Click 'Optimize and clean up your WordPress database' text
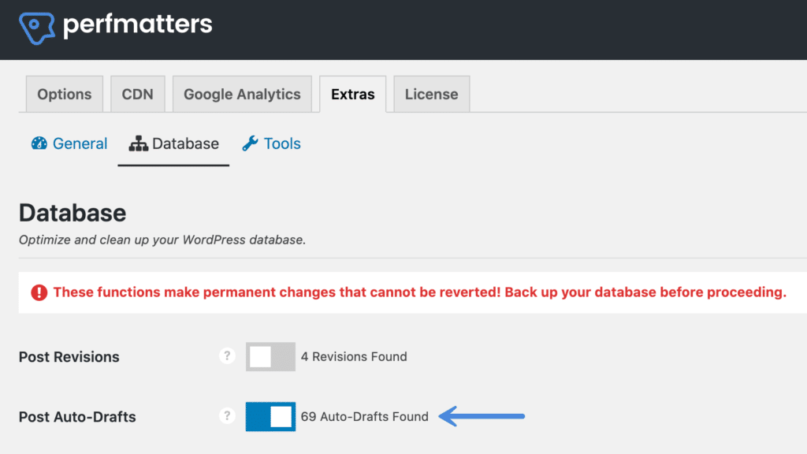This screenshot has width=807, height=454. tap(162, 240)
